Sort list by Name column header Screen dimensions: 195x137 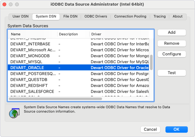31,34
